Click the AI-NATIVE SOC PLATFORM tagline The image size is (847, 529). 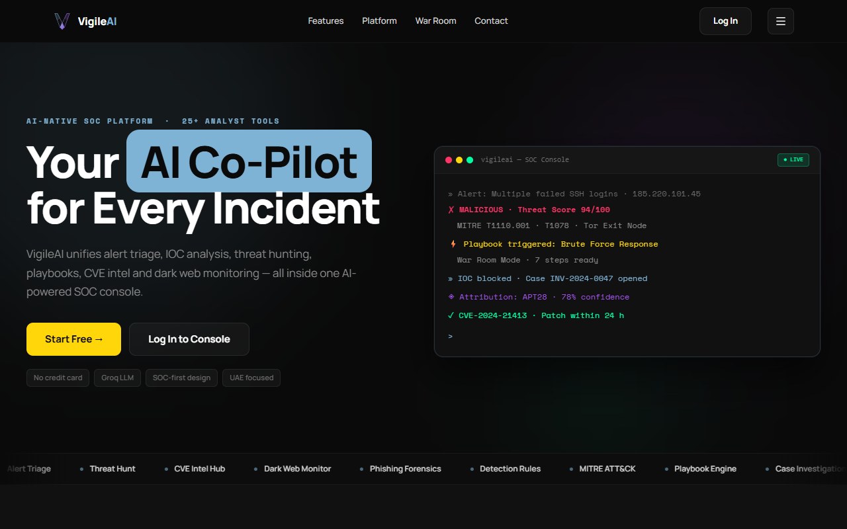click(89, 121)
